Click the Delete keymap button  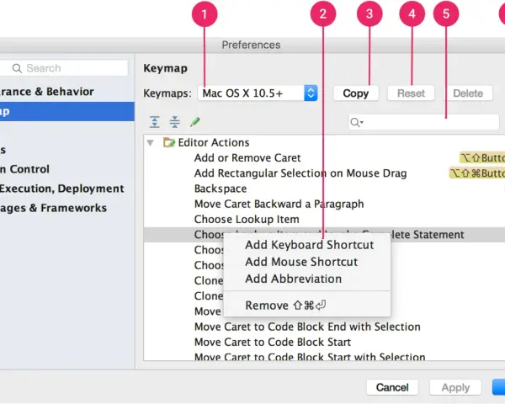click(x=468, y=93)
